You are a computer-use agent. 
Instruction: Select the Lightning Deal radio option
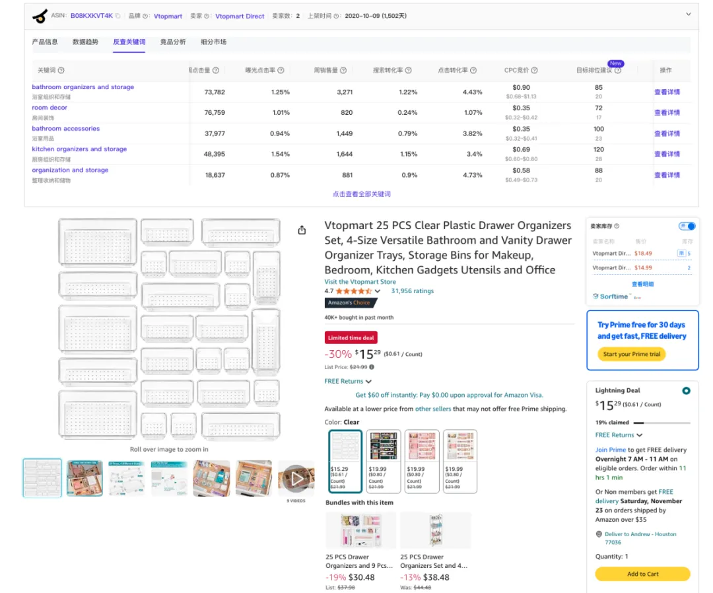coord(686,391)
